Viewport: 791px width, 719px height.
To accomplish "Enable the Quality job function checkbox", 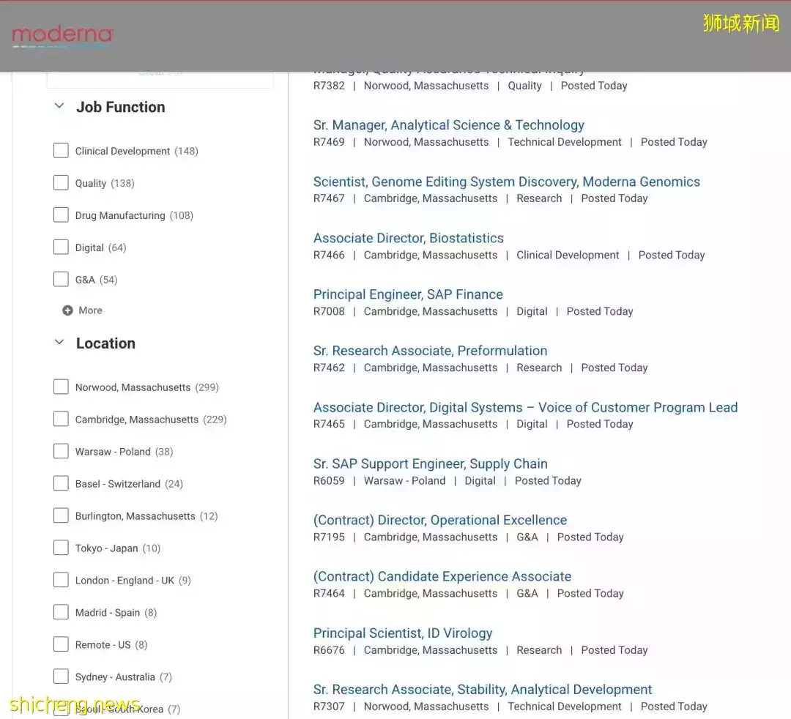I will pos(61,183).
